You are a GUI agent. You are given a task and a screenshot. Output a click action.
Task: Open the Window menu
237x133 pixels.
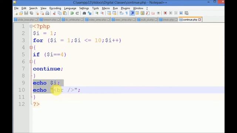click(138, 8)
